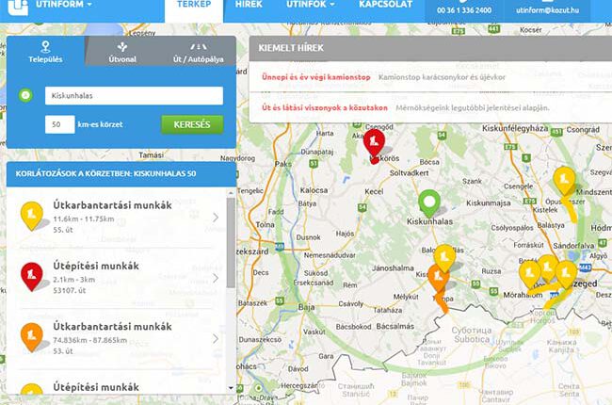Open the Út és látási viszonyok a közutakon link

[x=325, y=107]
